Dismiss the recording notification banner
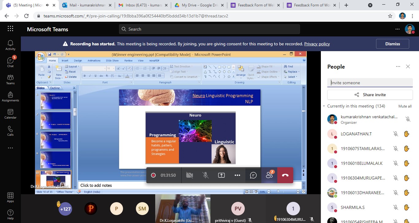419x223 pixels. point(393,44)
